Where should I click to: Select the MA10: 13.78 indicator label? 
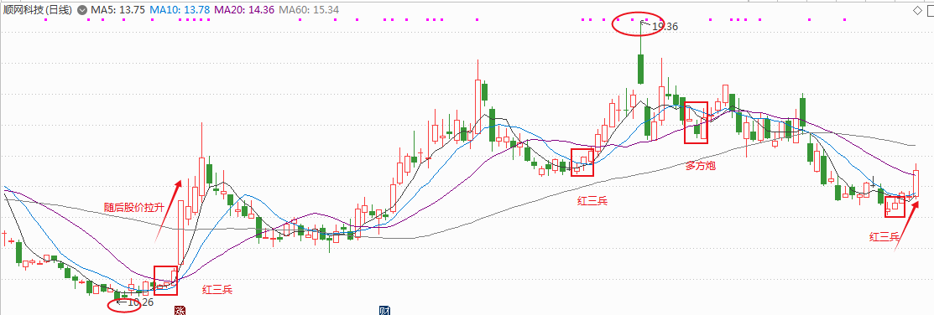pyautogui.click(x=180, y=10)
